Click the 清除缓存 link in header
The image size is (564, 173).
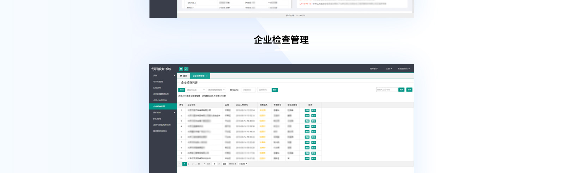pyautogui.click(x=373, y=69)
